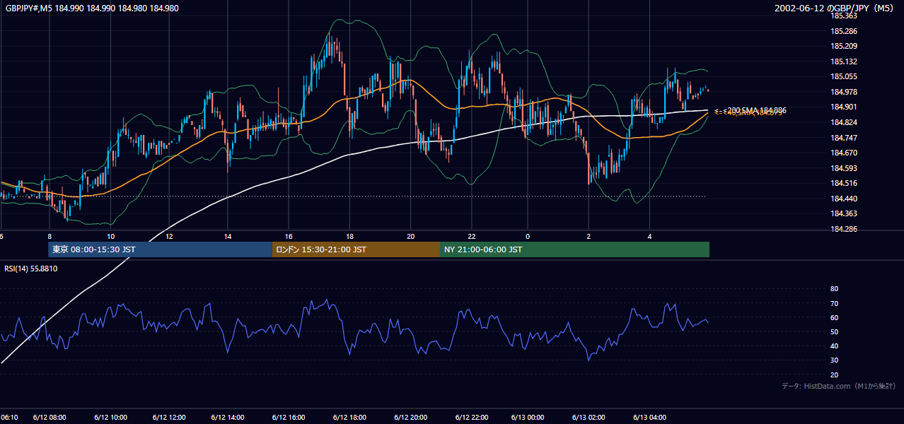The image size is (904, 424).
Task: Click price level 184.670 on the axis
Action: click(x=844, y=153)
